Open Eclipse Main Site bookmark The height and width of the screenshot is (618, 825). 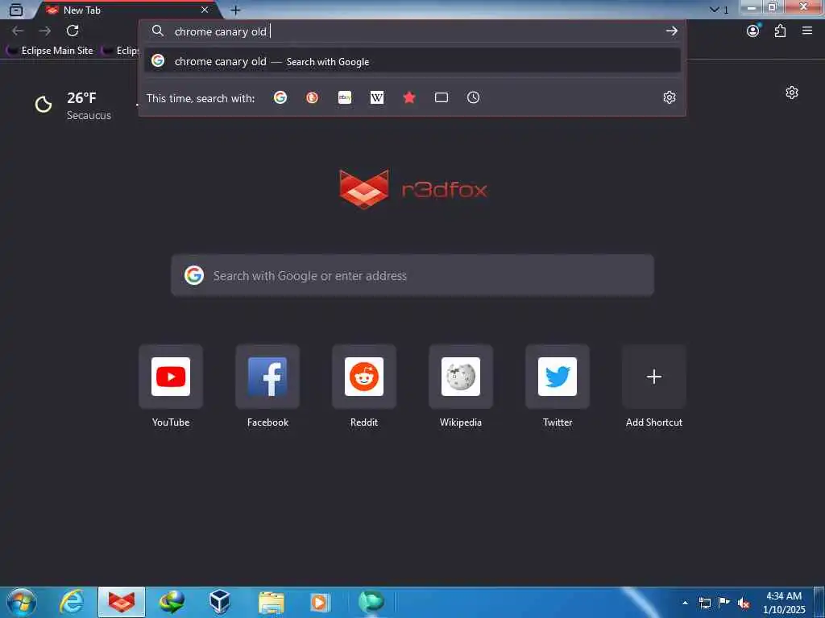click(50, 51)
